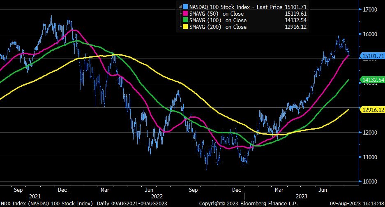This screenshot has width=385, height=207.
Task: Click the NDX Index (NASDAQ 100 Stock Index) footer text
Action: coord(47,204)
